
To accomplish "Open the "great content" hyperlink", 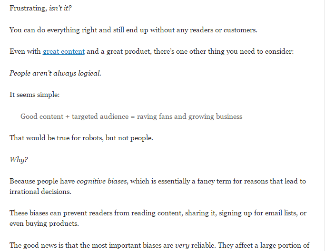I will pos(64,51).
